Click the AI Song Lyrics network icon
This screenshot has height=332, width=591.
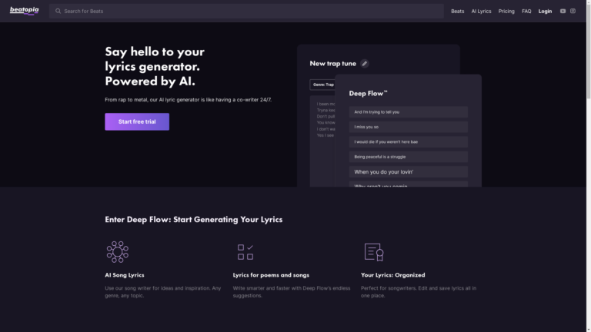pos(117,251)
